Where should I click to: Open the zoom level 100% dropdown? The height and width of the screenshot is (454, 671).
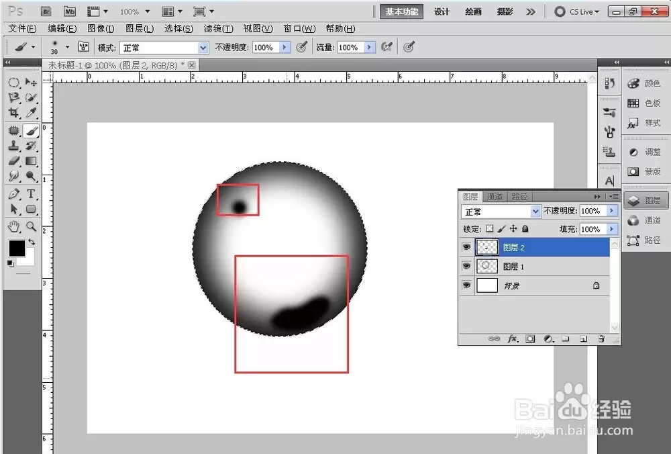pos(147,11)
